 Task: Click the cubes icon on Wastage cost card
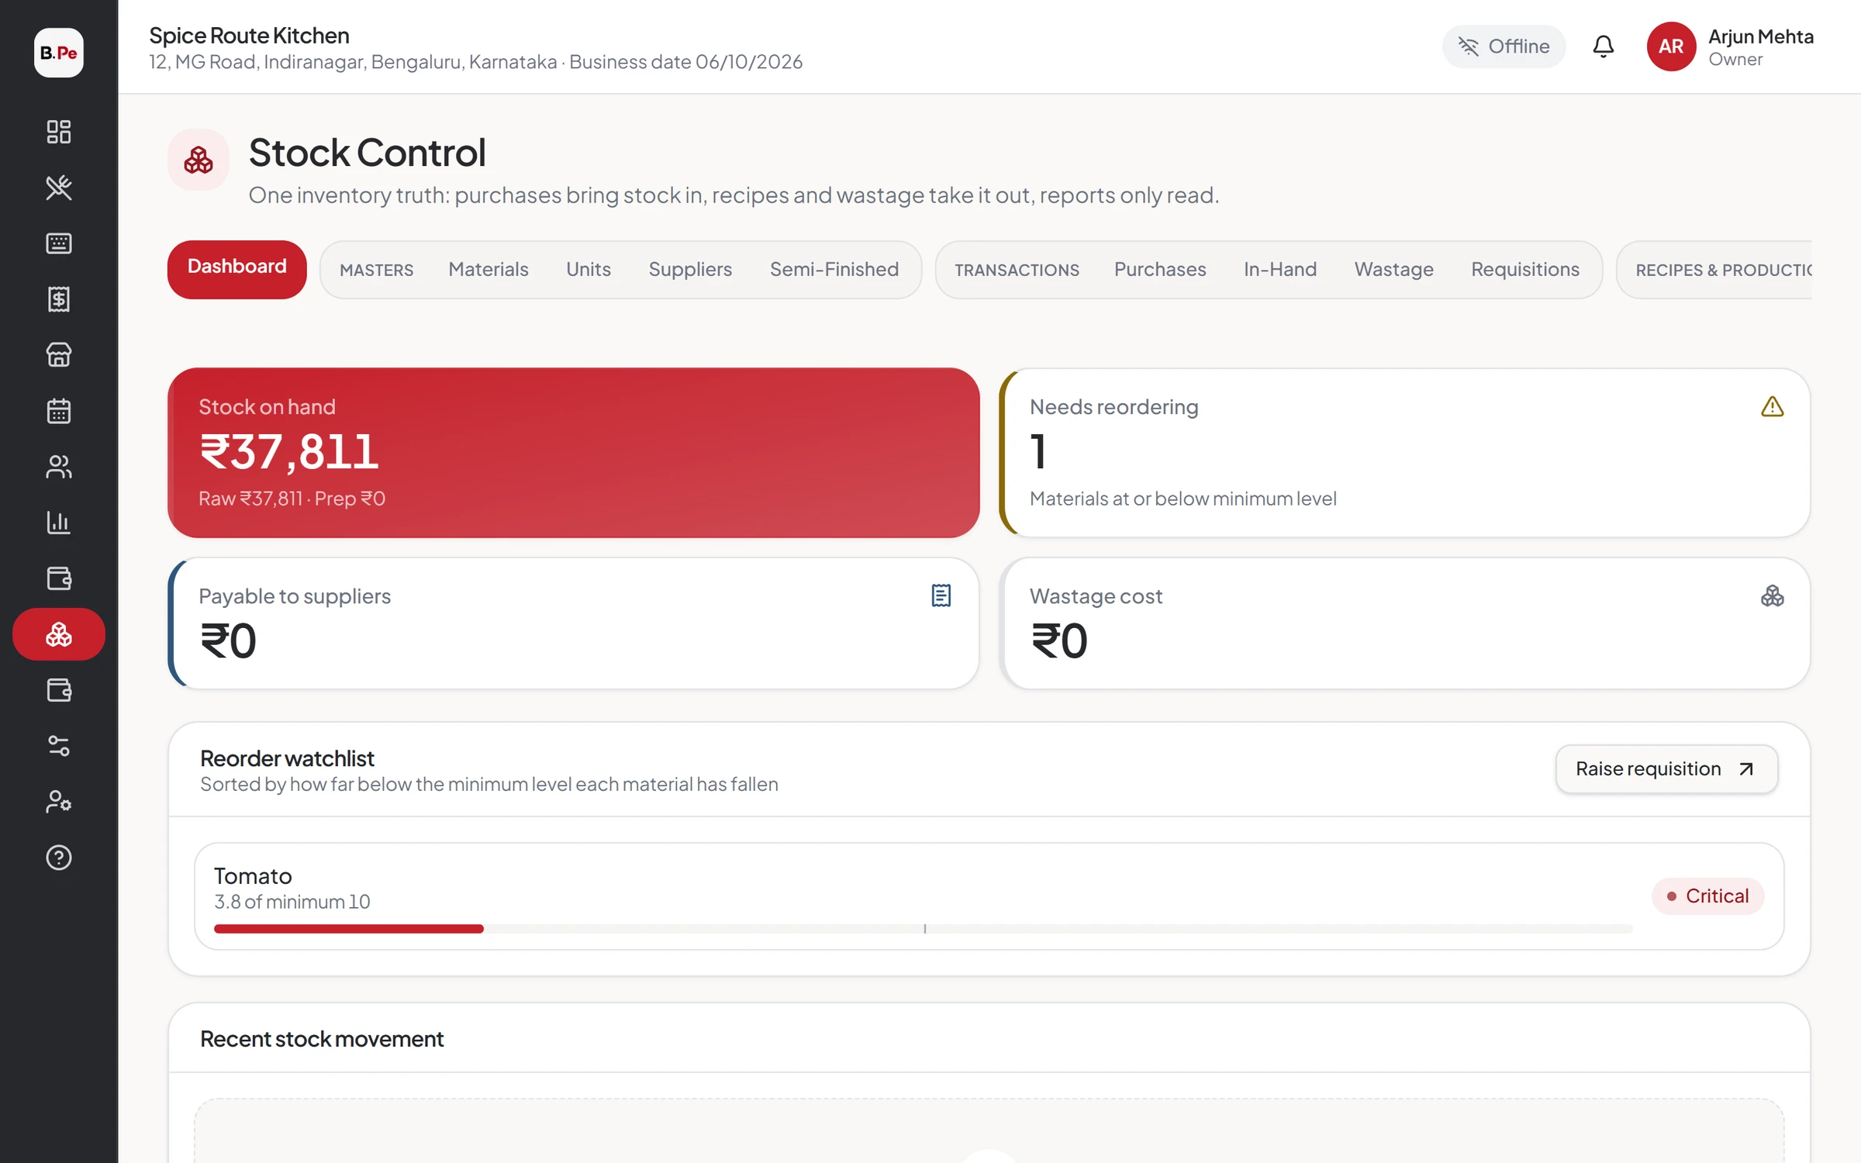click(1772, 595)
